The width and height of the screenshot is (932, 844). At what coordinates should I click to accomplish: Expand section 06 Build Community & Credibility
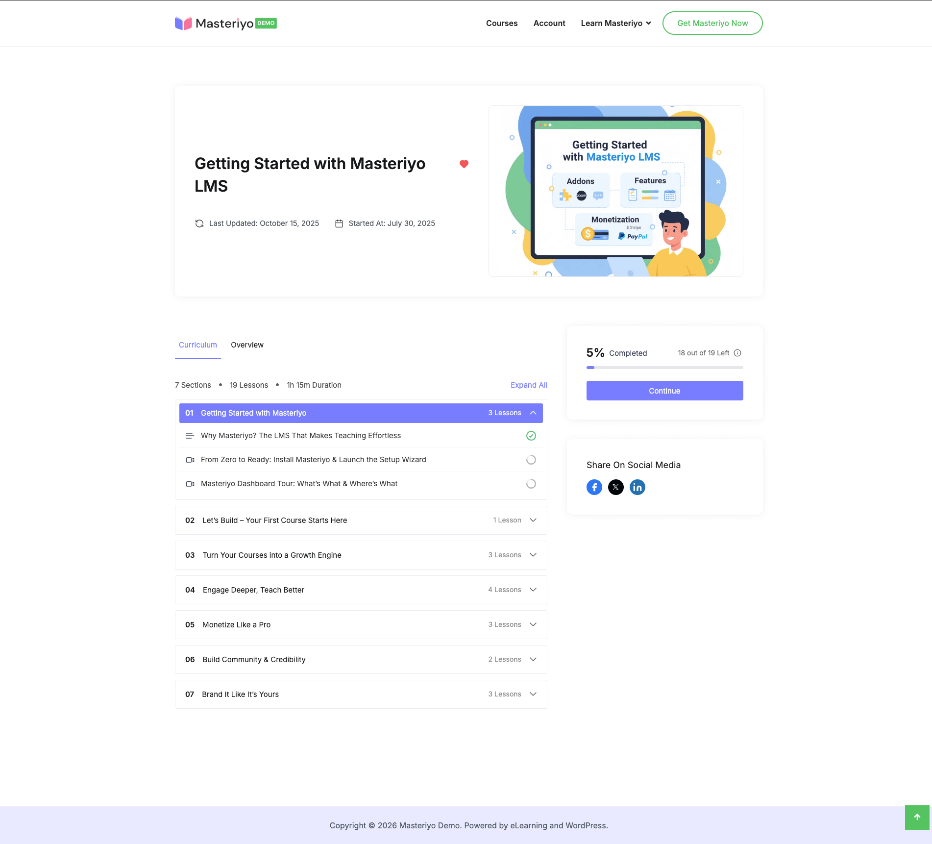[x=361, y=660]
